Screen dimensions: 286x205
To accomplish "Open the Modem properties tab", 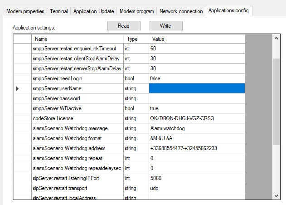I will click(25, 11).
